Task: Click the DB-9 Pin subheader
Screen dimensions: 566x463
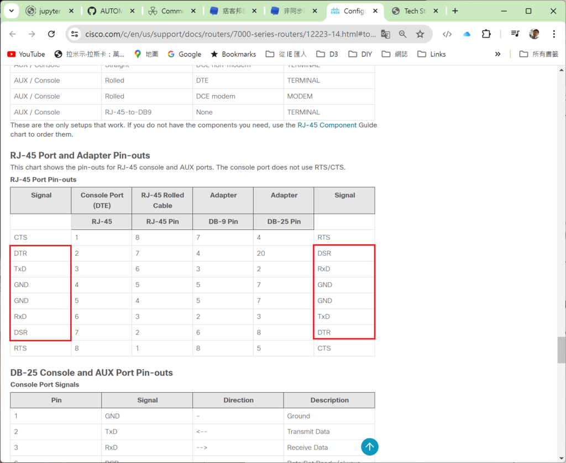Action: [x=223, y=222]
